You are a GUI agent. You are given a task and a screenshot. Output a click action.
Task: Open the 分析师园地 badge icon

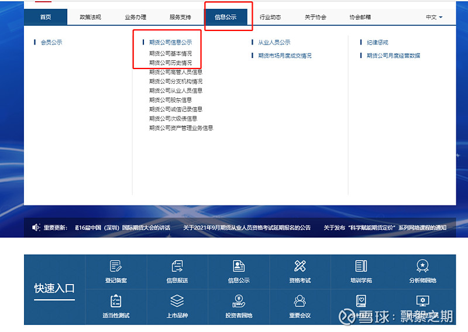422,266
